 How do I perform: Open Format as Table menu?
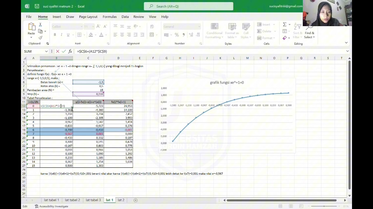click(x=232, y=31)
